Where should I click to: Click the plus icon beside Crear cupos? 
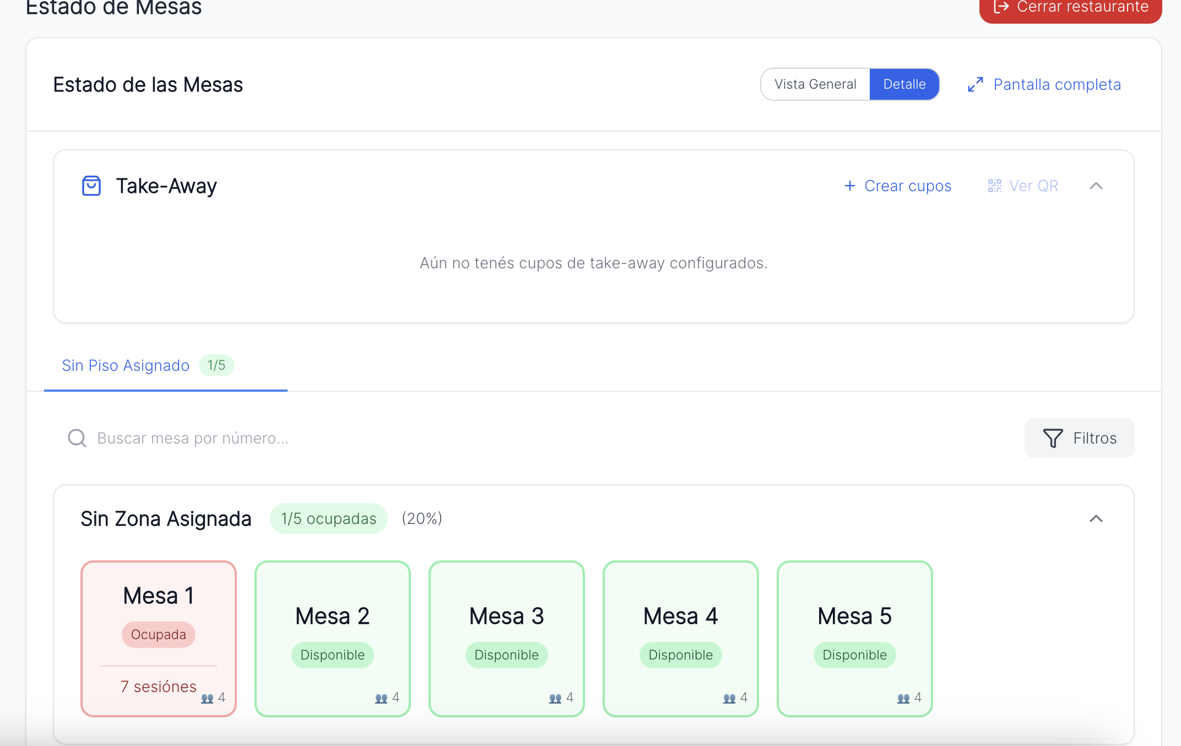pos(850,186)
